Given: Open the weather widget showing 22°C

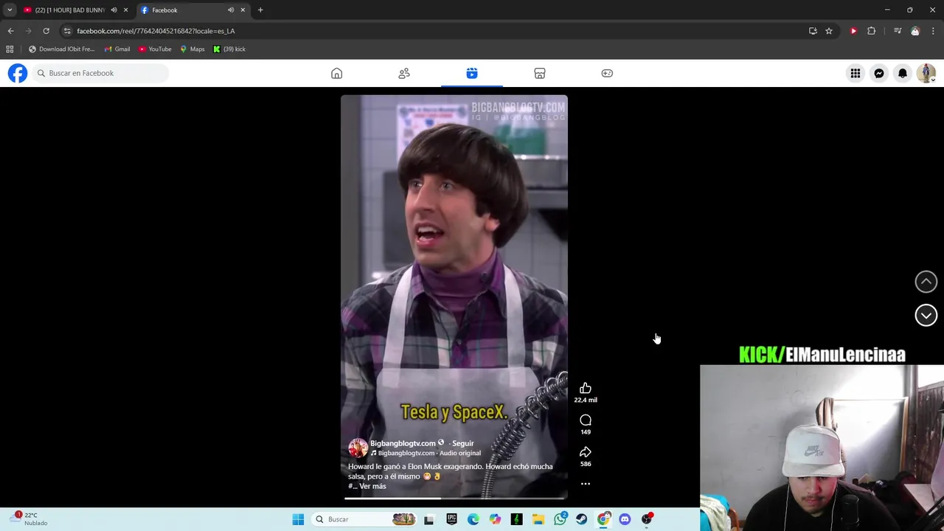Looking at the screenshot, I should tap(29, 518).
